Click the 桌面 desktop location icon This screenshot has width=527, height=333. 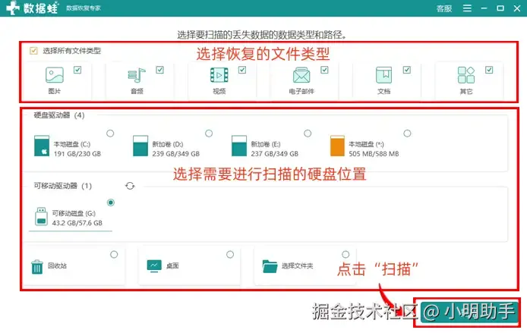coord(154,266)
